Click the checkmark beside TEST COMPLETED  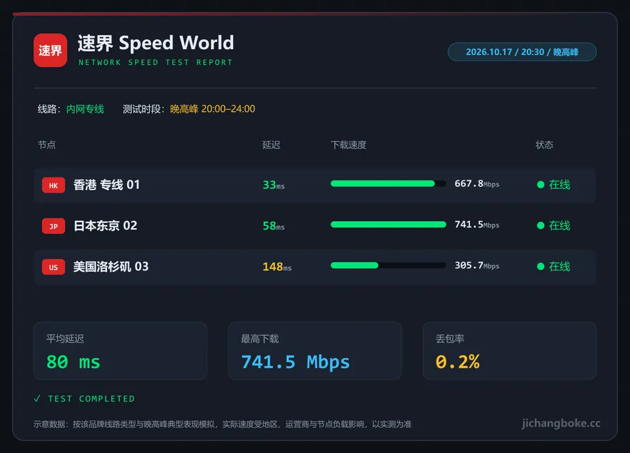(x=37, y=399)
